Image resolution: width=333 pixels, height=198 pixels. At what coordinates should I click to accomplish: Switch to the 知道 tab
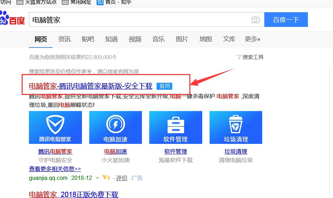pos(112,39)
